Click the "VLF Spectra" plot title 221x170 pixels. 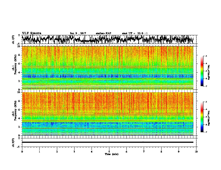click(32, 33)
